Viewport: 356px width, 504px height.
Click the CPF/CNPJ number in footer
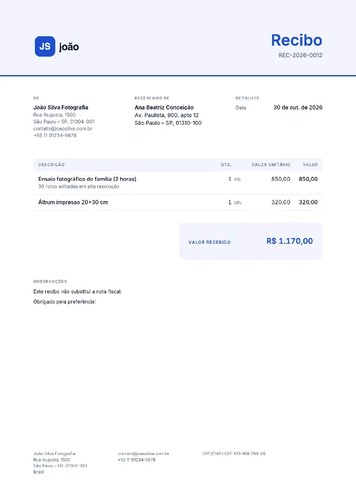point(234,454)
